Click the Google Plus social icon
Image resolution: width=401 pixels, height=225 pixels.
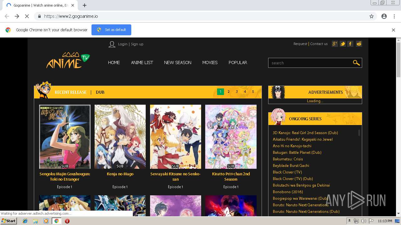click(335, 44)
